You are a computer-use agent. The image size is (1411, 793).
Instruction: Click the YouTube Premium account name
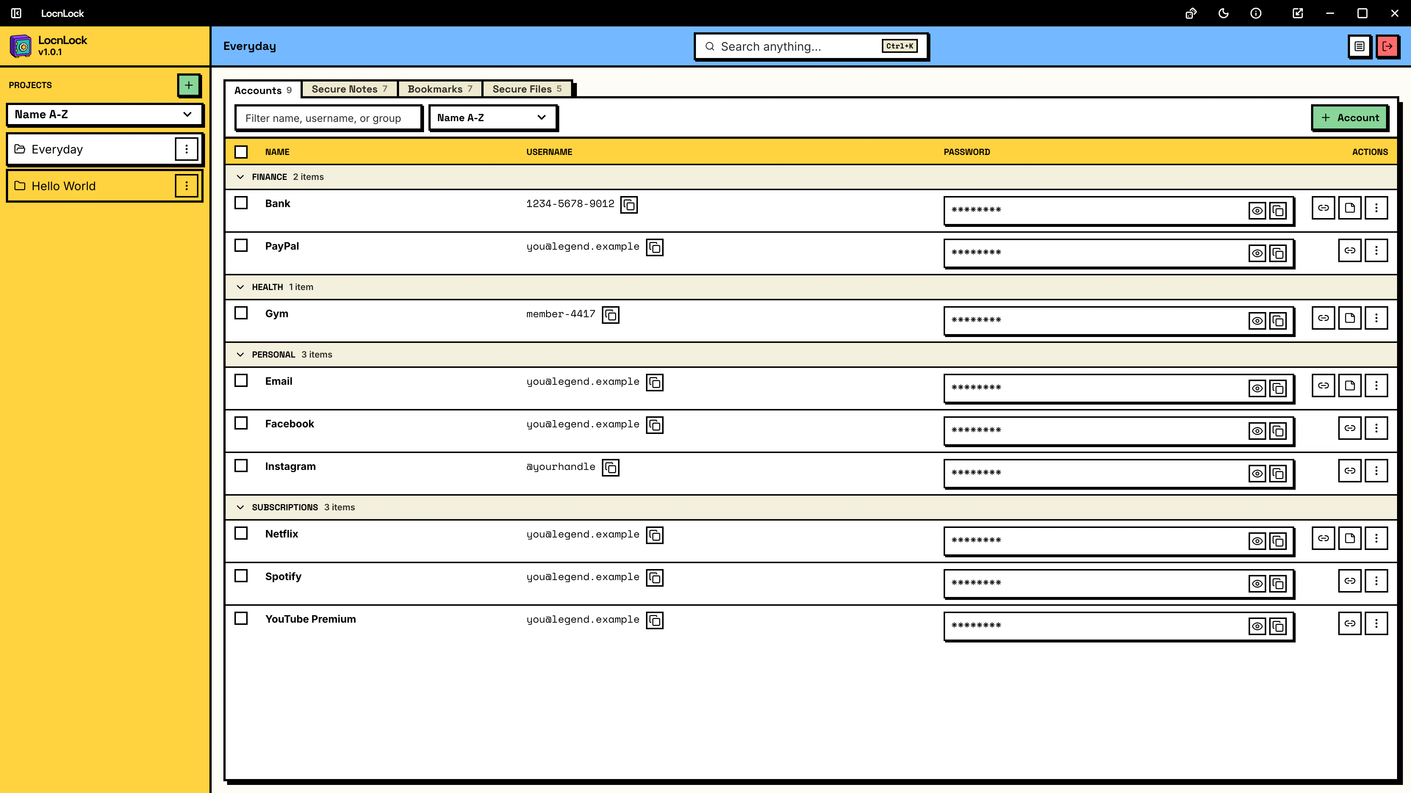[310, 619]
